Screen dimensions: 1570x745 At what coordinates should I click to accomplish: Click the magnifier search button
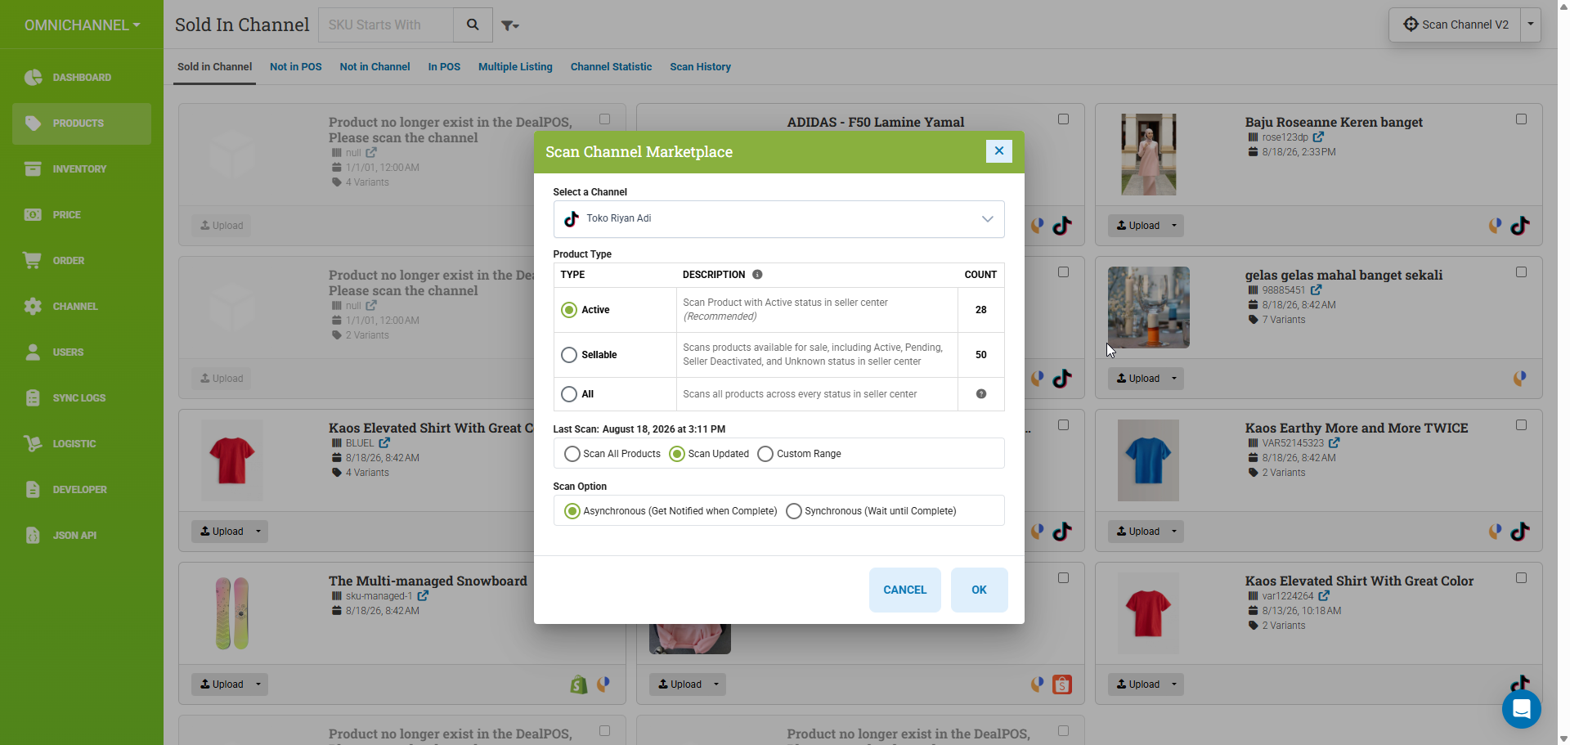click(x=473, y=25)
